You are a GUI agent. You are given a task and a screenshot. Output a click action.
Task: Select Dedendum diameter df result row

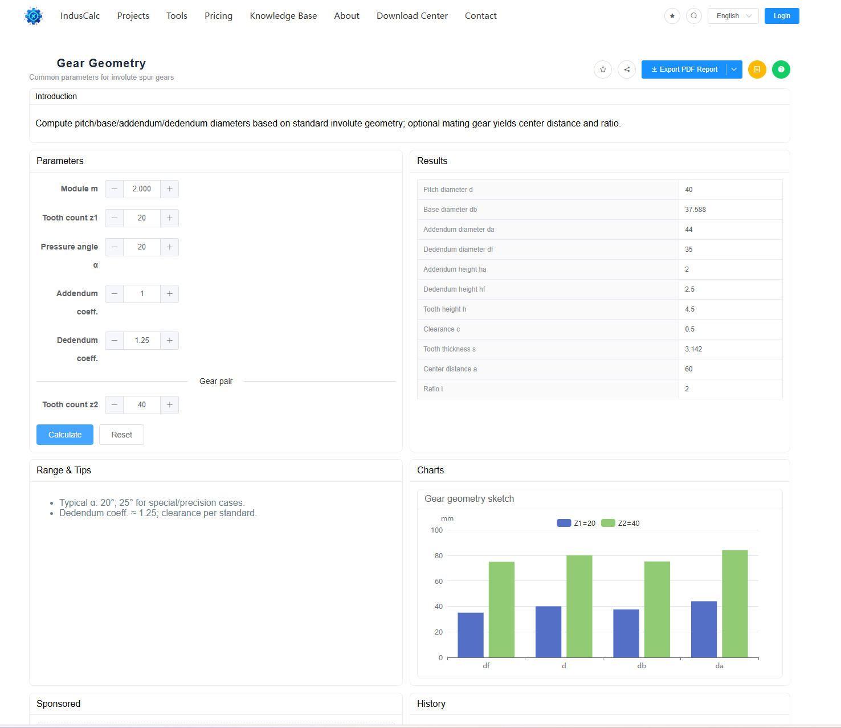pos(600,250)
